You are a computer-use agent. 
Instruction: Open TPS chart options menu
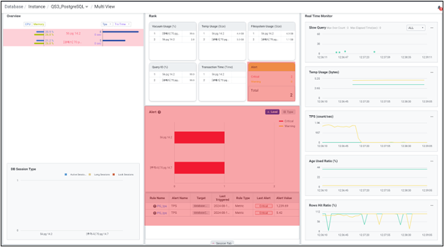click(432, 116)
